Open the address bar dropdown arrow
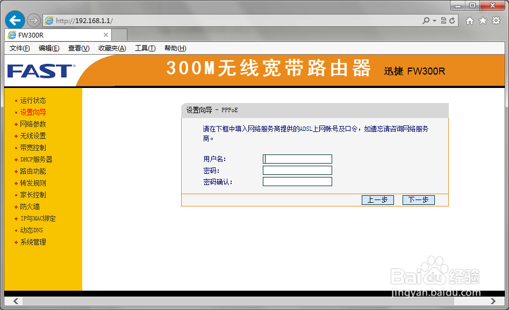The height and width of the screenshot is (310, 509). 434,21
